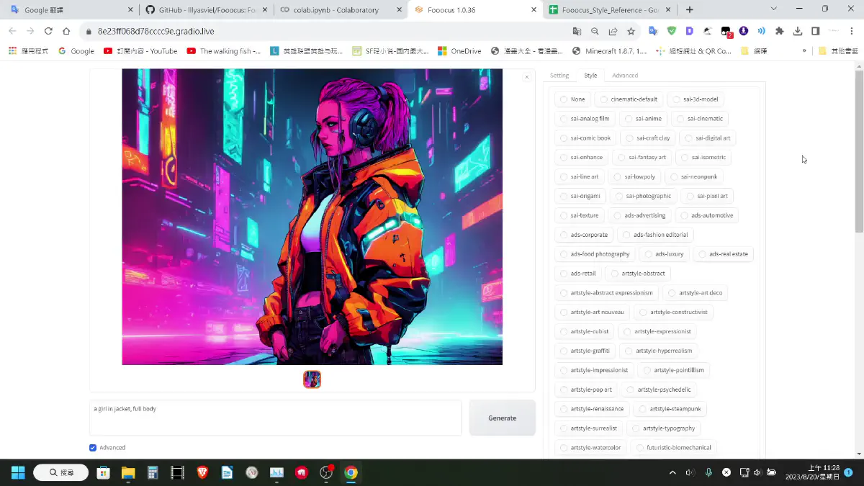The width and height of the screenshot is (864, 486).
Task: Open the green shield extension icon
Action: pyautogui.click(x=671, y=31)
